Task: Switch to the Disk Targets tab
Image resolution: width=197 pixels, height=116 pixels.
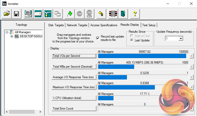Action: coord(56,25)
